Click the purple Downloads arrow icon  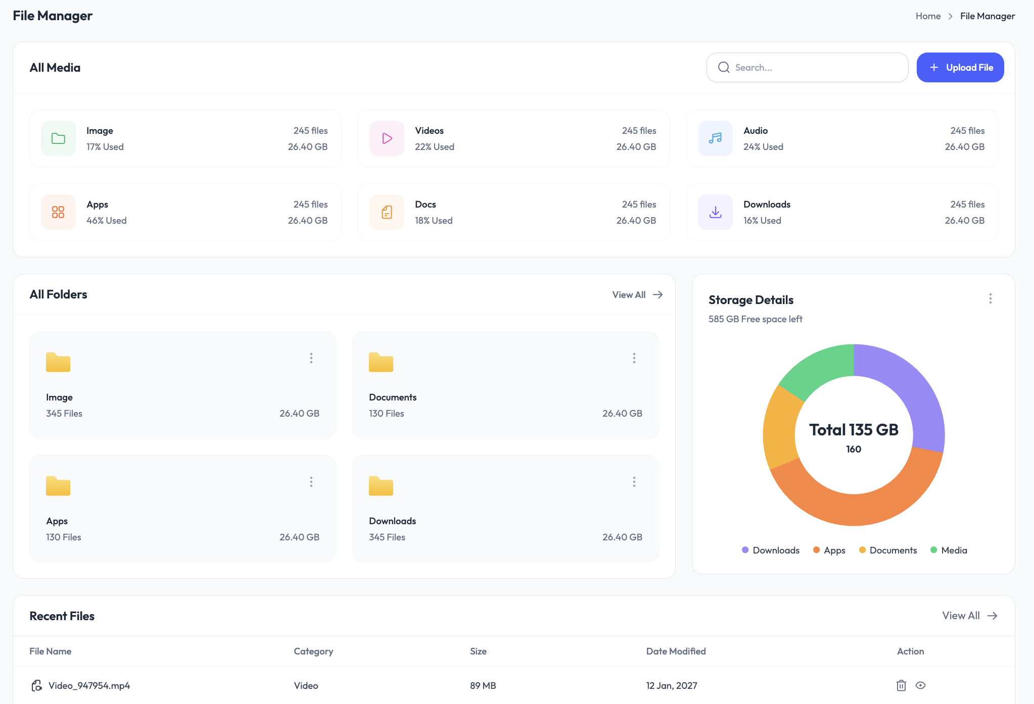coord(715,212)
